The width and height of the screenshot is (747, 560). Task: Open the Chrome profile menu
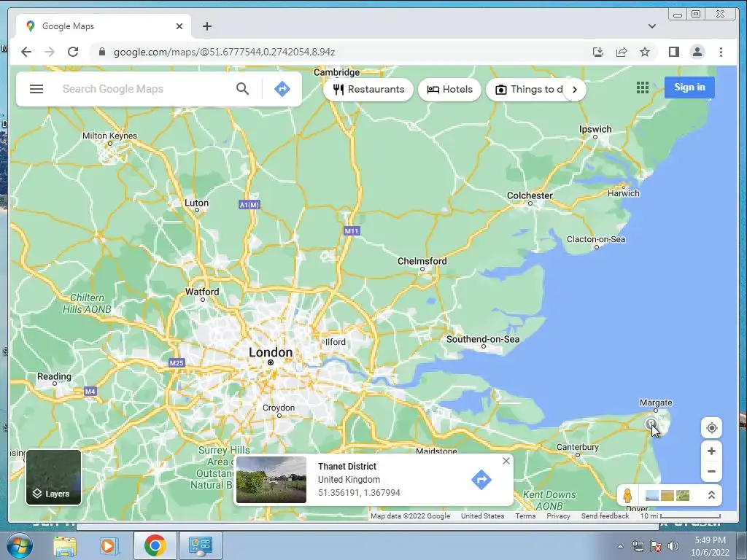tap(697, 52)
